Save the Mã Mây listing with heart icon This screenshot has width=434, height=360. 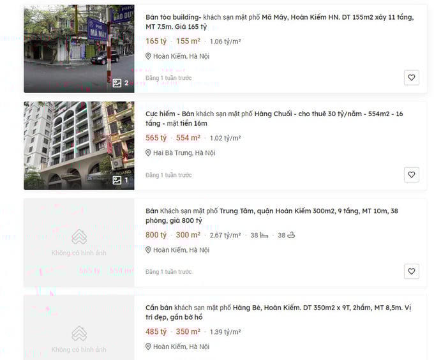tap(412, 78)
